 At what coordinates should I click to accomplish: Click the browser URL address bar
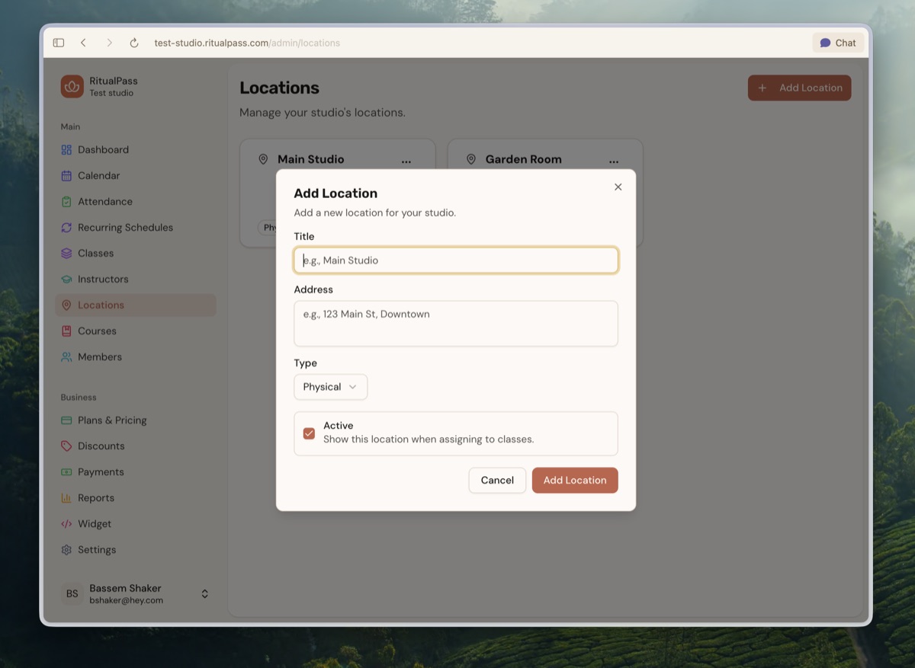click(x=247, y=43)
